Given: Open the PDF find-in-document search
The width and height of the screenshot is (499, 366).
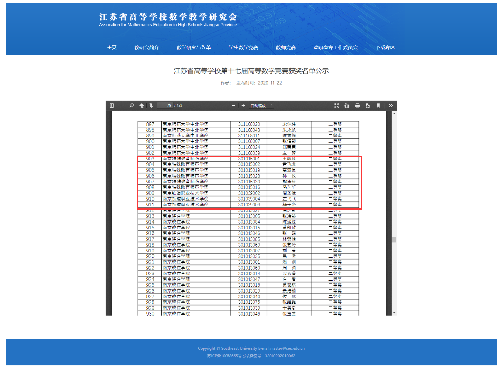Looking at the screenshot, I should click(x=132, y=106).
